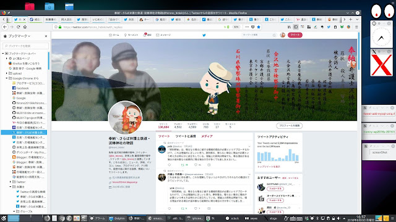Open the トップツイートを表示 link
This screenshot has height=222, width=396.
coord(269,166)
